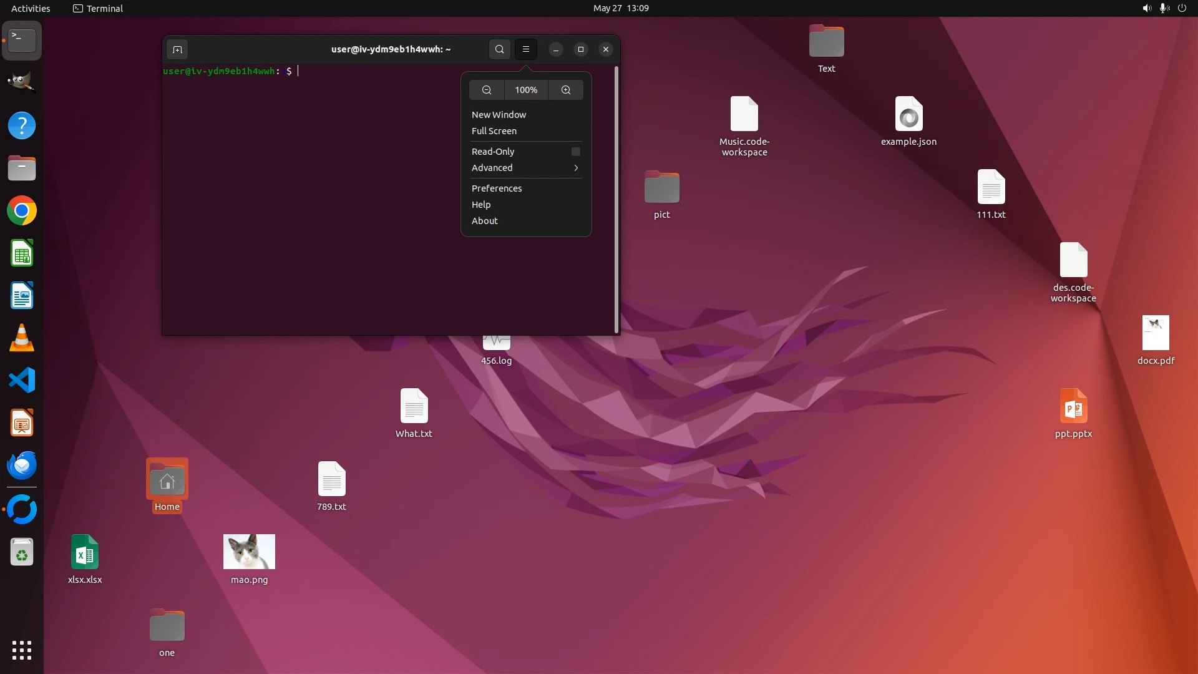This screenshot has width=1198, height=674.
Task: Choose New Window menu entry
Action: click(x=499, y=115)
